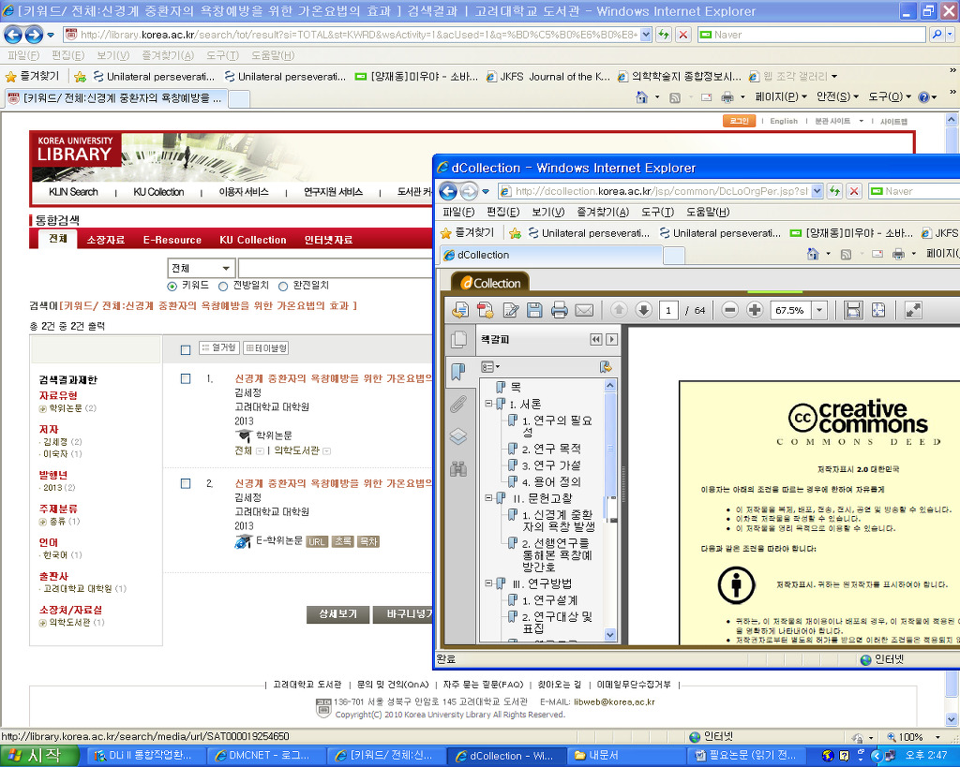This screenshot has height=767, width=960.
Task: Check the checkbox for result 2
Action: point(186,483)
